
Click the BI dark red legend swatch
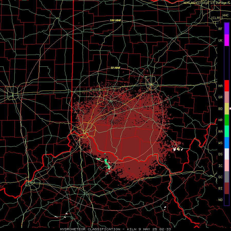click(227, 188)
